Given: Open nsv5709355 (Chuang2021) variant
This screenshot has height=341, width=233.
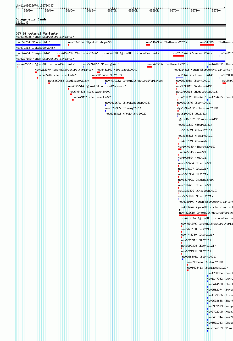Looking at the screenshot, I should (123, 108).
